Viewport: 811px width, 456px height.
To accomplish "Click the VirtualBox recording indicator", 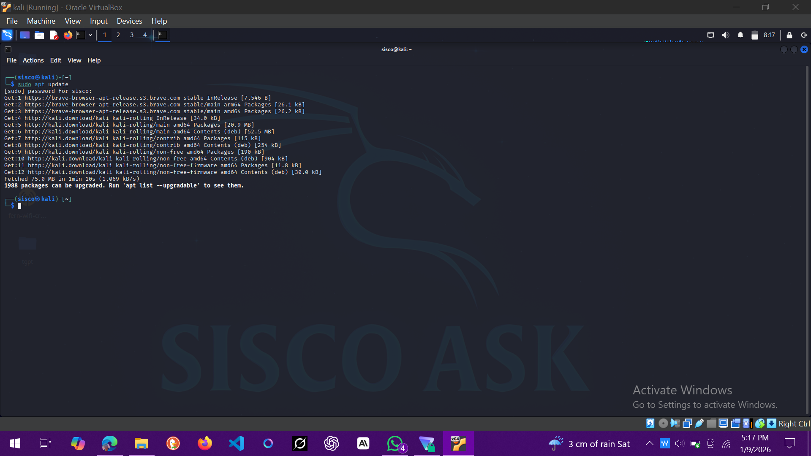I will coord(735,423).
